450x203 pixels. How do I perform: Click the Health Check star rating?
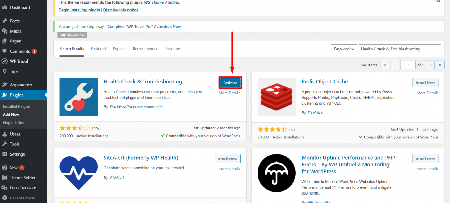(74, 128)
